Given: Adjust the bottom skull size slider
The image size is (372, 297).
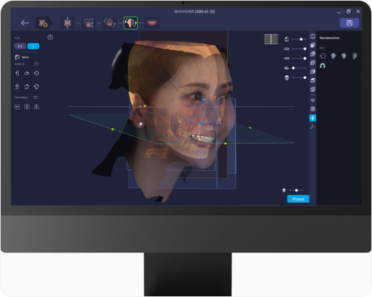Looking at the screenshot, I should click(297, 190).
